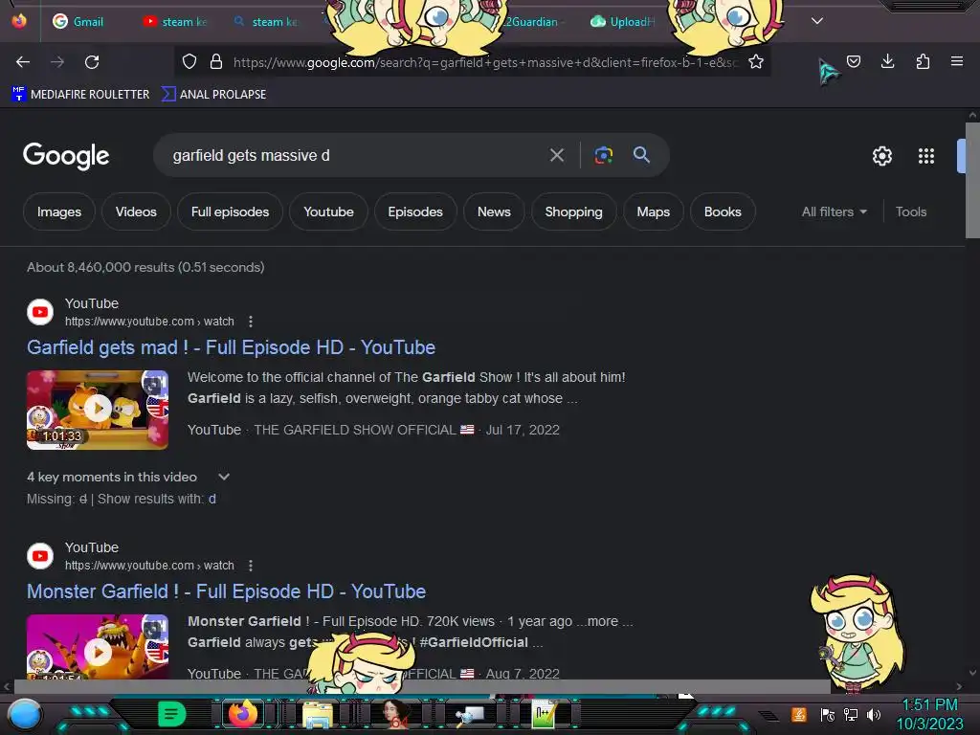Submit search with the magnifying glass icon
The height and width of the screenshot is (735, 980).
tap(641, 154)
